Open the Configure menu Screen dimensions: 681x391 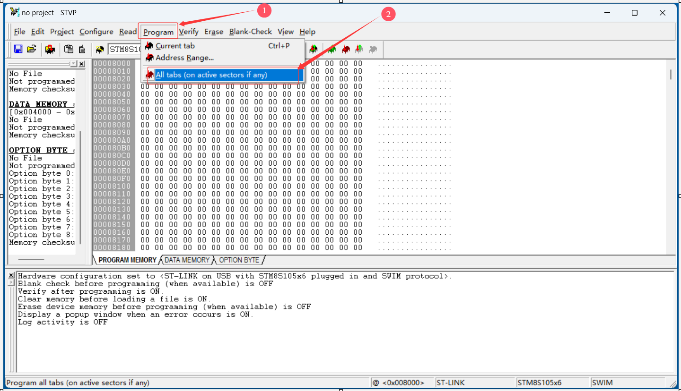point(96,32)
